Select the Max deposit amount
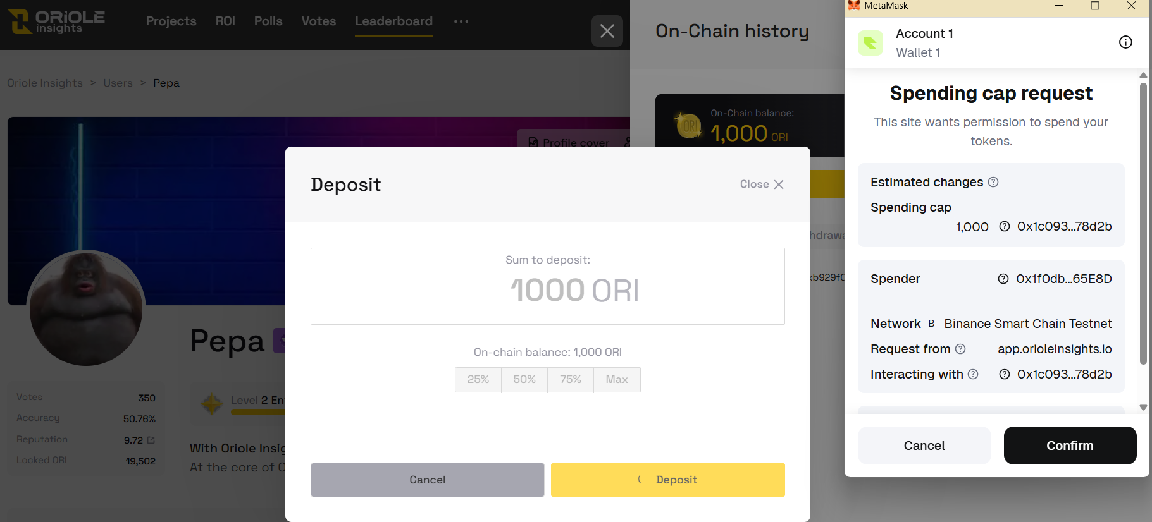This screenshot has width=1152, height=522. coord(617,379)
